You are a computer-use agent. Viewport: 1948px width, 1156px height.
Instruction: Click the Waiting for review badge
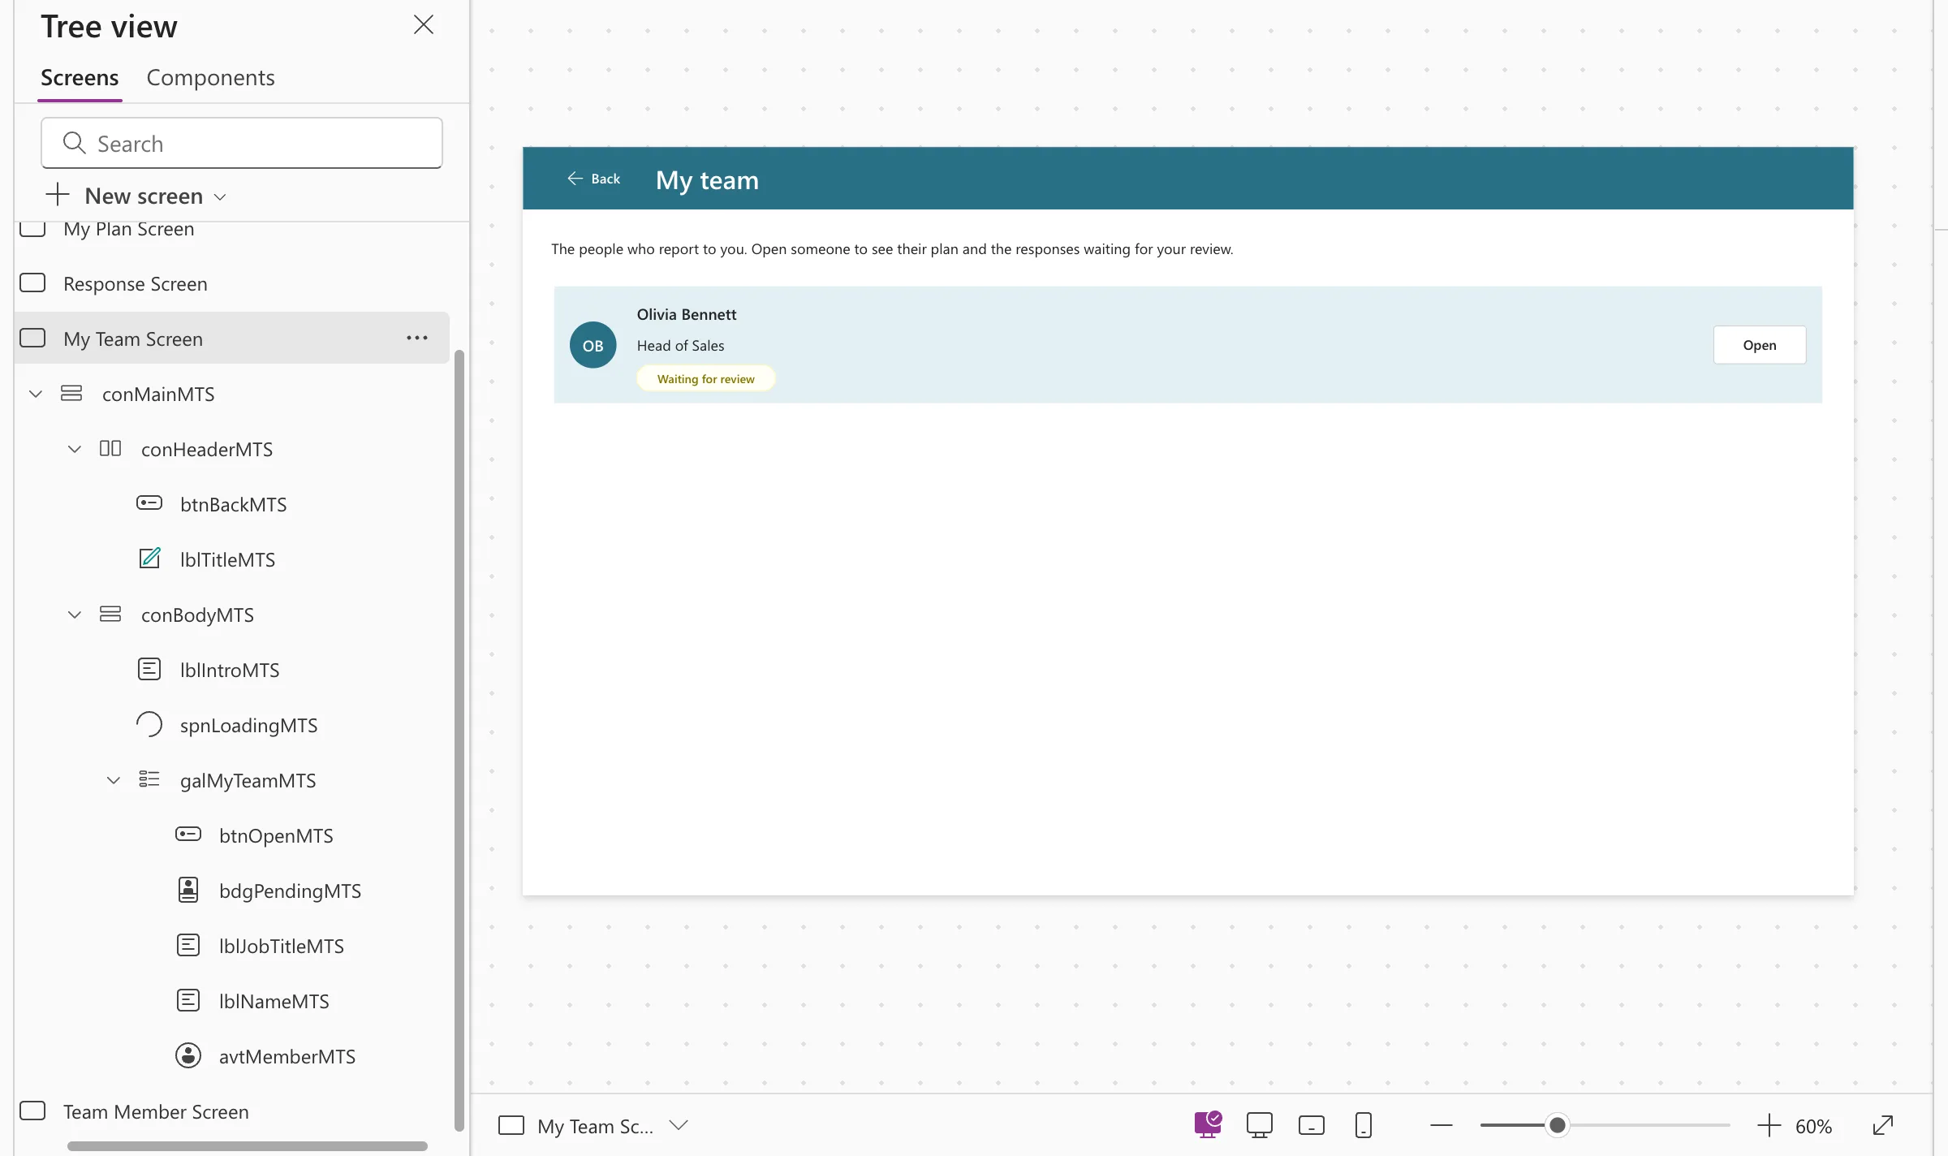pyautogui.click(x=706, y=379)
